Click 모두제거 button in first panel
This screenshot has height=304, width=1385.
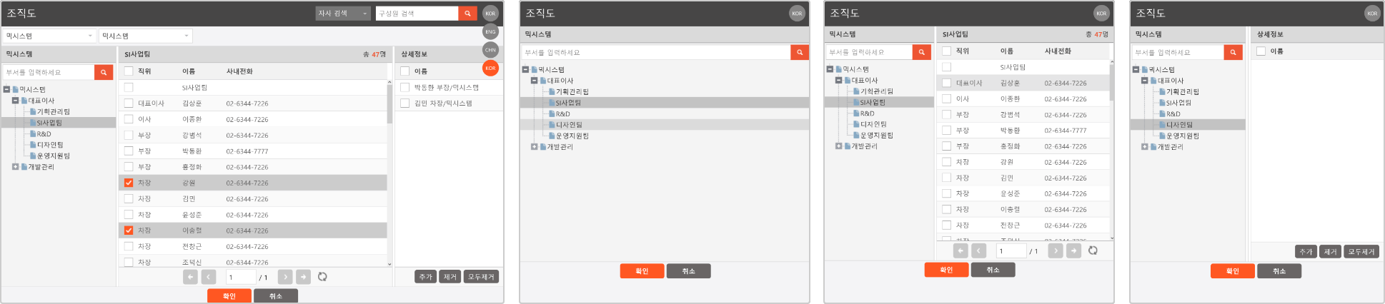(x=481, y=277)
